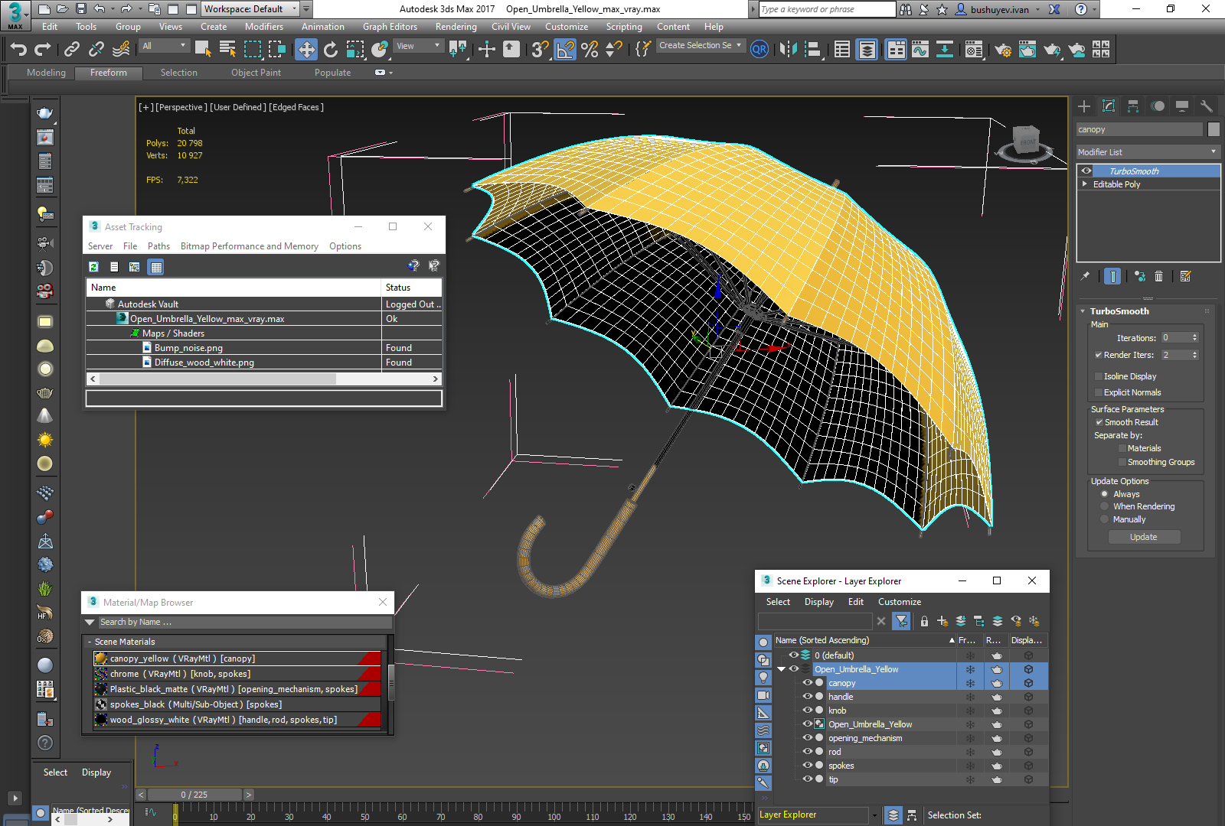Click Refresh icon in Asset Tracking toolbar
1225x826 pixels.
[x=93, y=267]
